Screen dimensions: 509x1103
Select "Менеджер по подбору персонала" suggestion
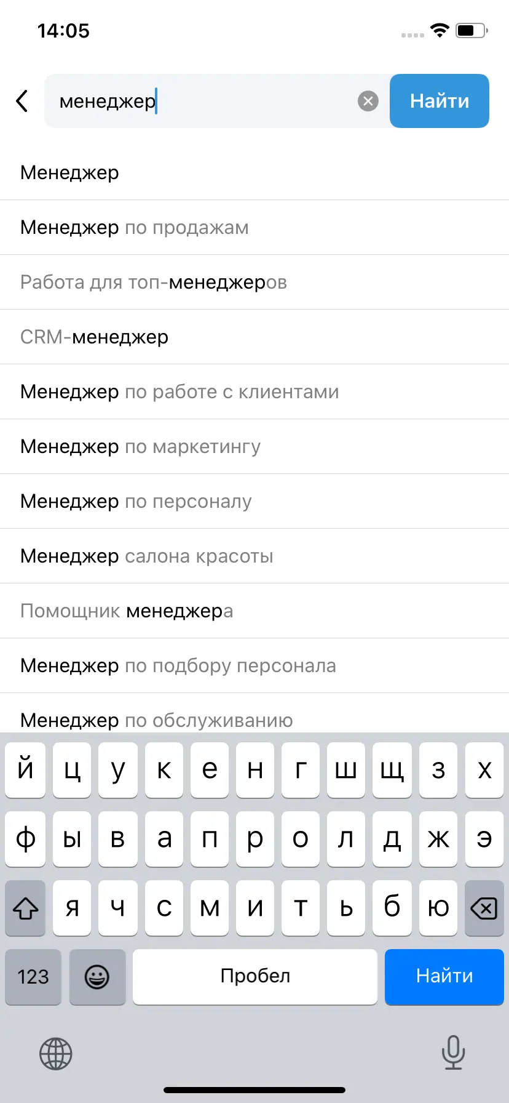178,666
